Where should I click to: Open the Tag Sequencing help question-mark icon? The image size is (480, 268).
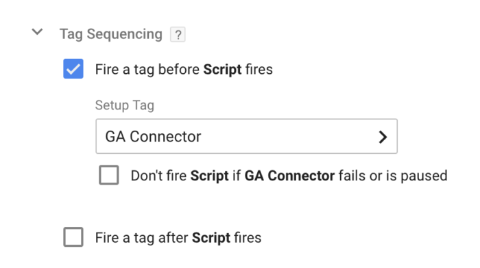click(x=178, y=34)
